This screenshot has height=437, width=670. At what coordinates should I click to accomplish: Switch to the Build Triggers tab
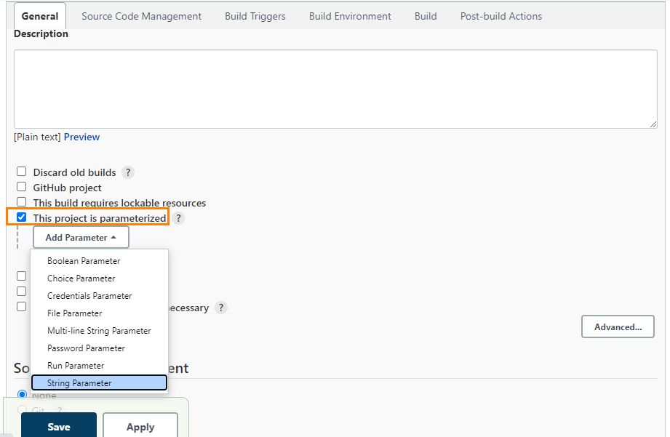point(255,15)
